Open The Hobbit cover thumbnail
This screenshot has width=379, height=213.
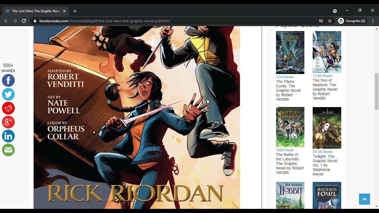(290, 195)
